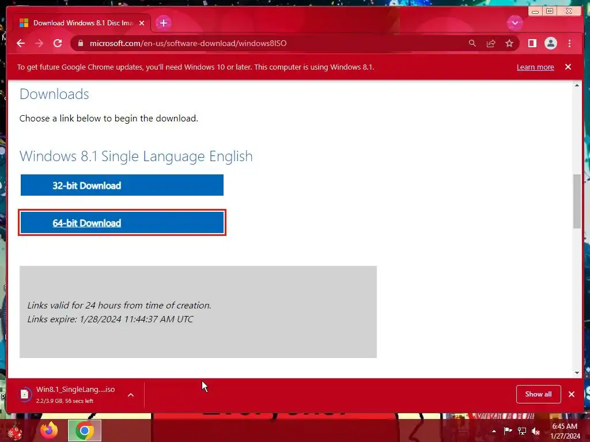Viewport: 590px width, 442px height.
Task: Select the Download Windows 8.1 Disc Image tab
Action: click(82, 23)
